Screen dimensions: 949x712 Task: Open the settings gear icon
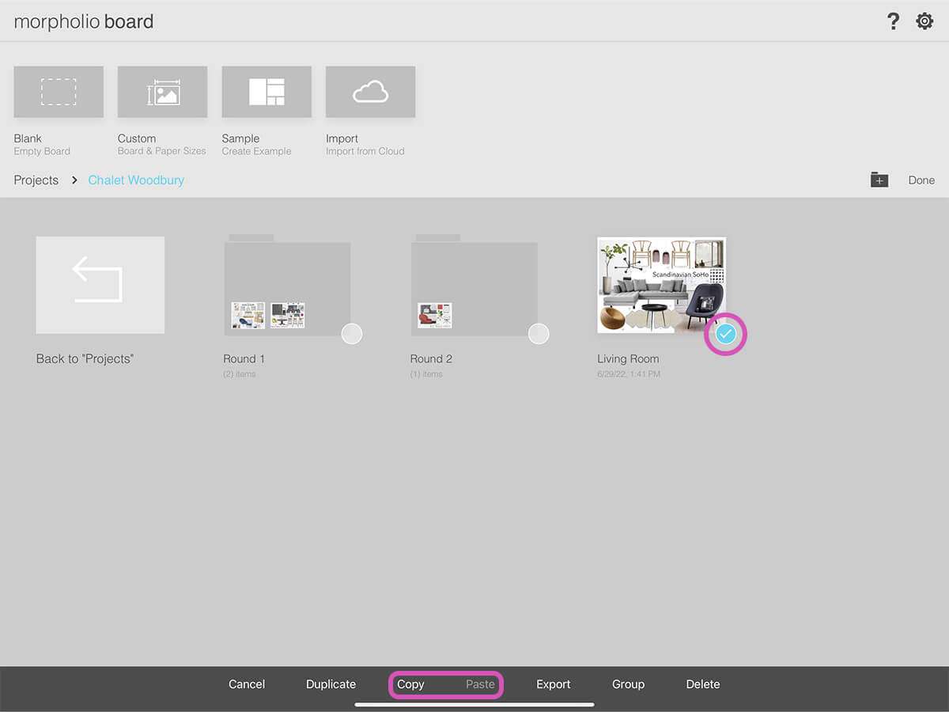(x=924, y=21)
